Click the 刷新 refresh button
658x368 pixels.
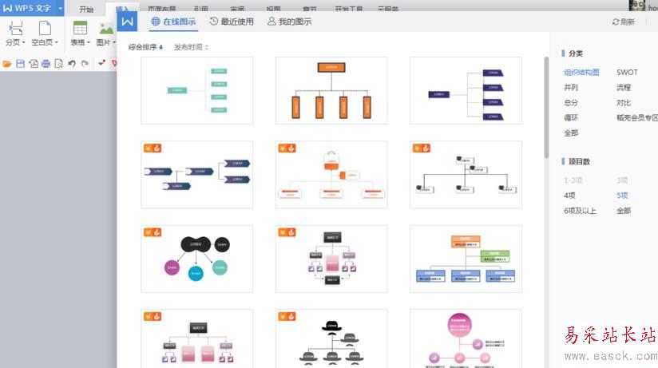pos(624,22)
